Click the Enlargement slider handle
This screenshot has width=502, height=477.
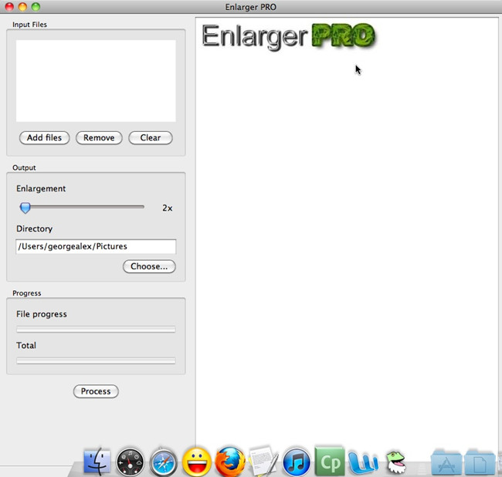(25, 208)
